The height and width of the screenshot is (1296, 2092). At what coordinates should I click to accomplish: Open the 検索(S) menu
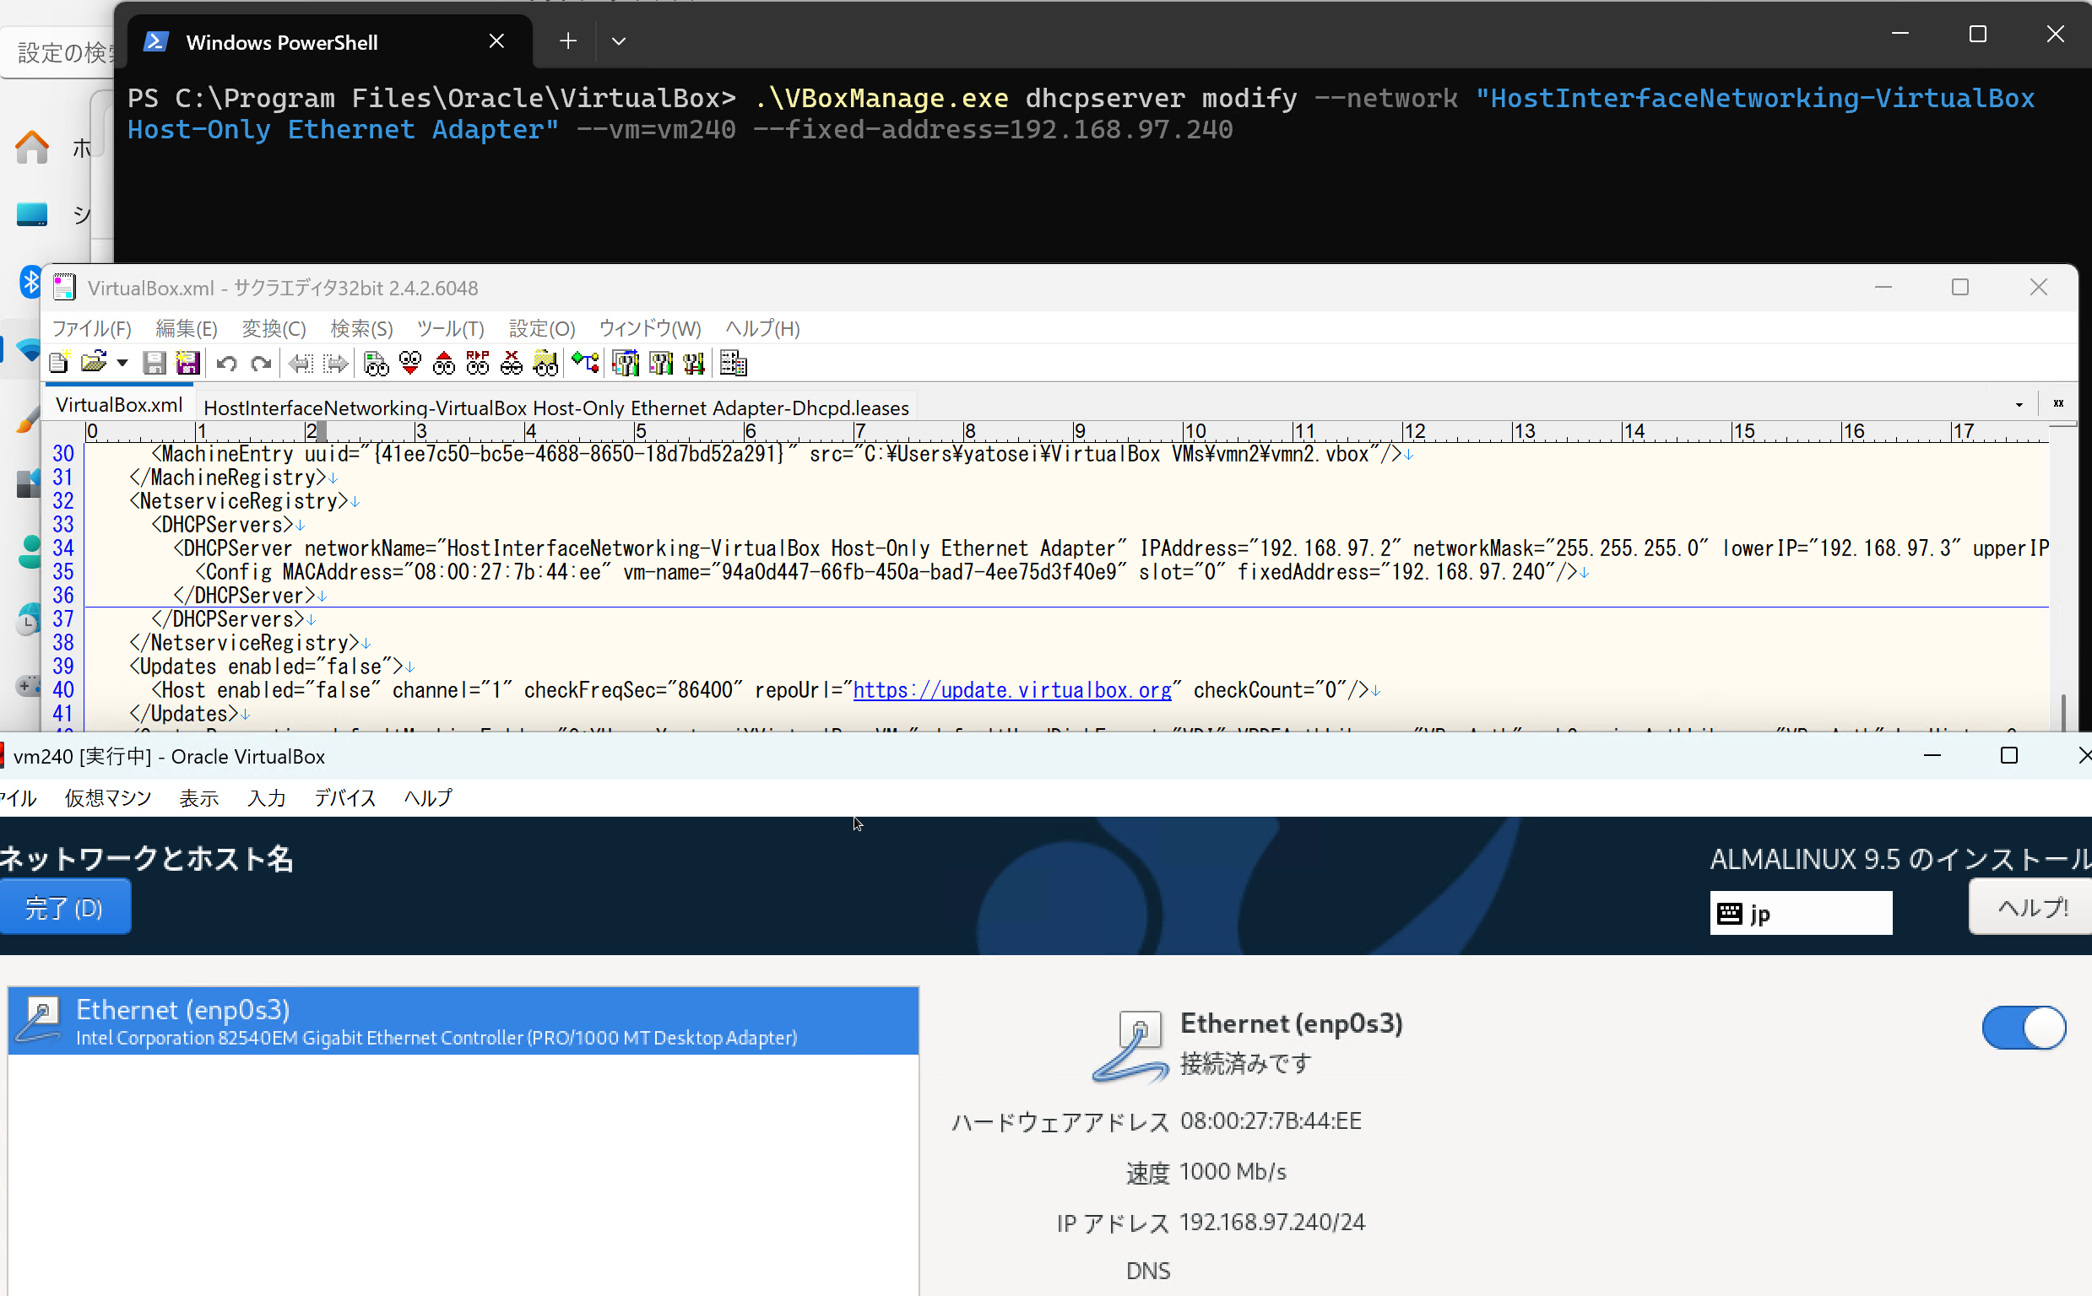(x=361, y=329)
